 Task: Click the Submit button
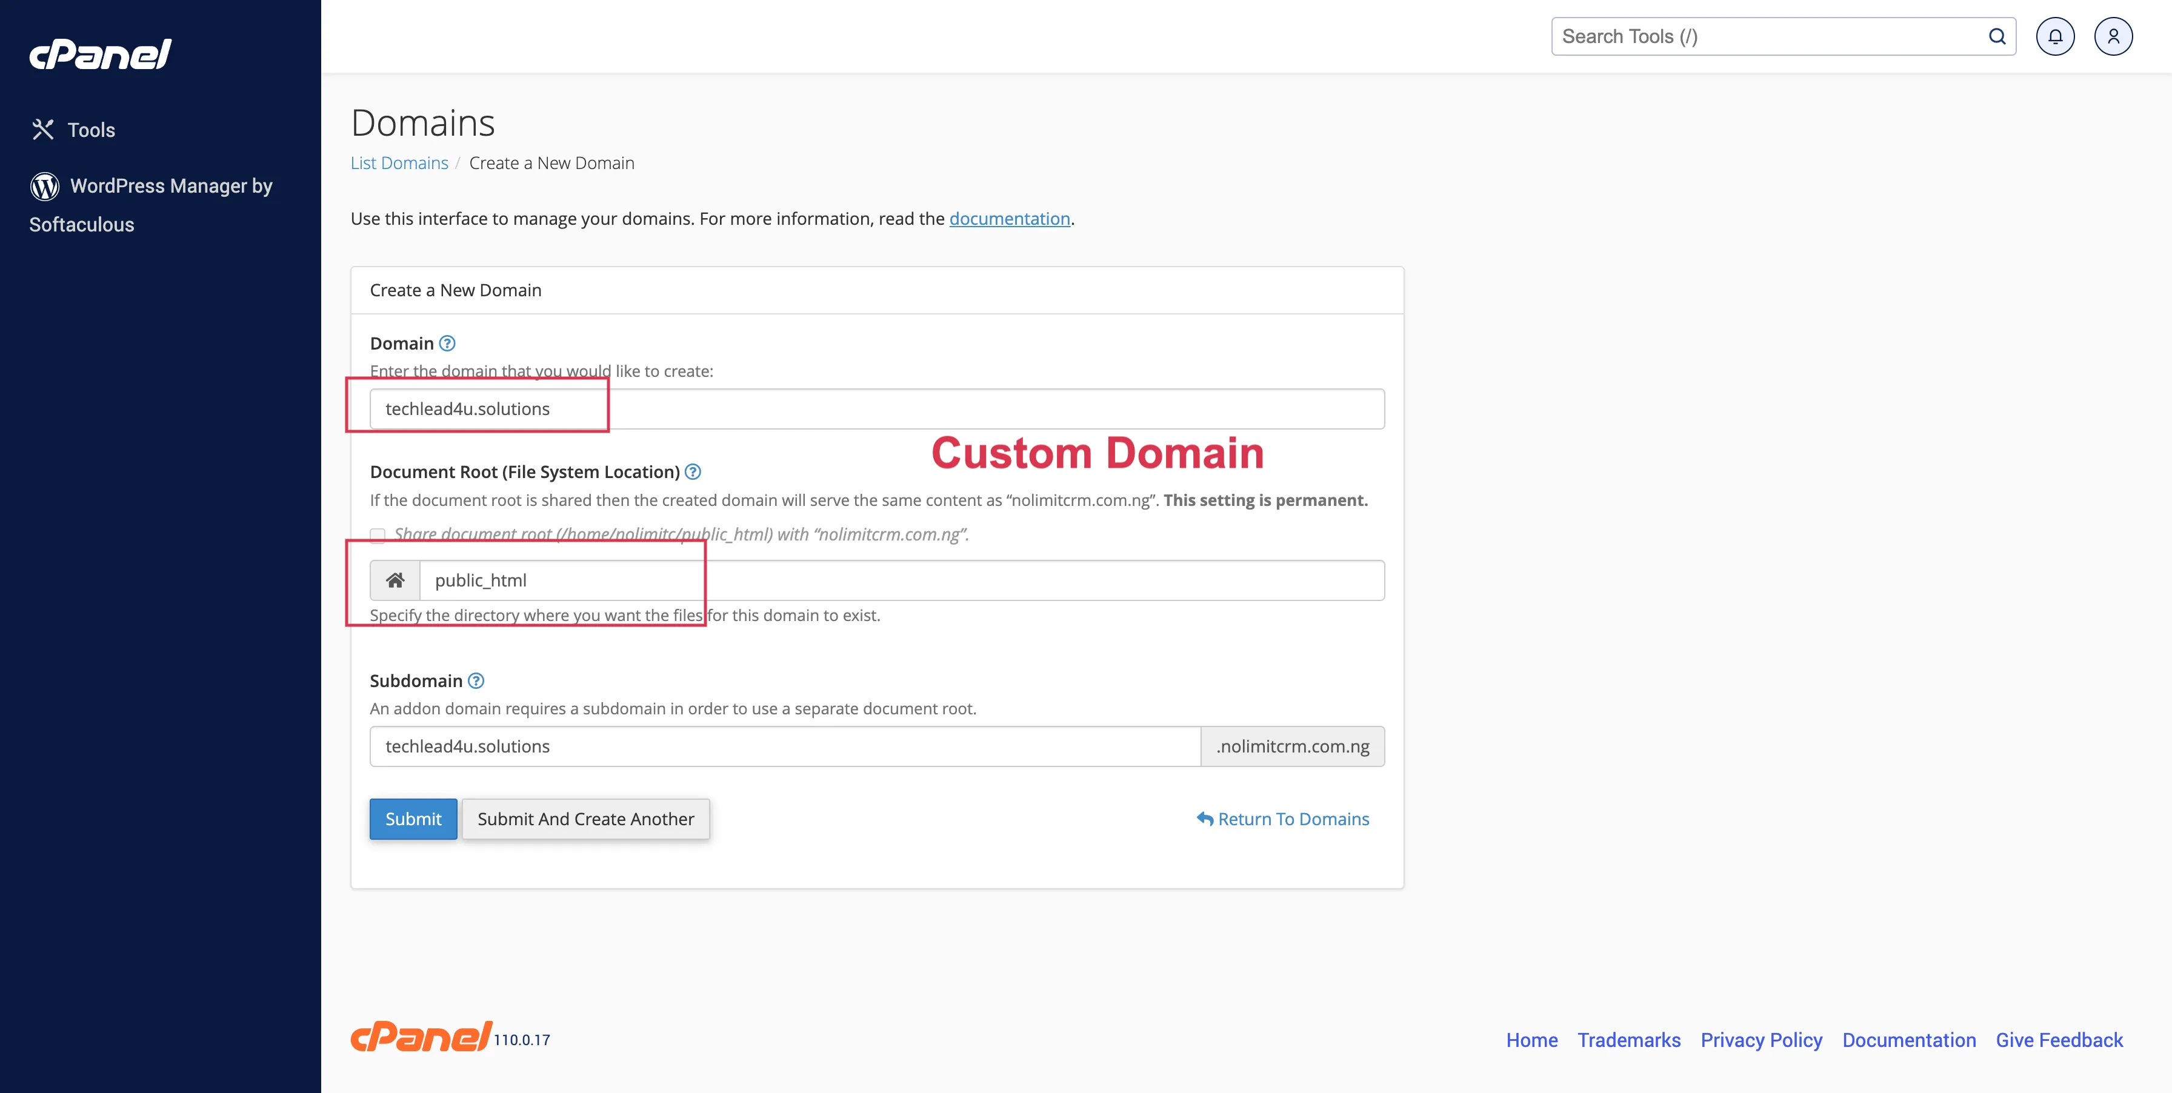coord(412,819)
